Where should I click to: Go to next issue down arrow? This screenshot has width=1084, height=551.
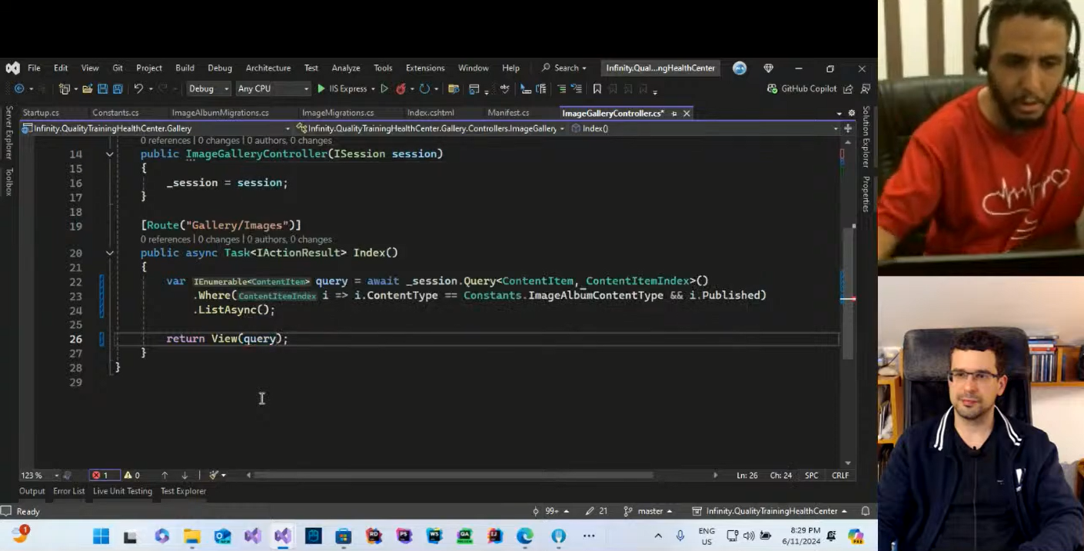coord(185,475)
